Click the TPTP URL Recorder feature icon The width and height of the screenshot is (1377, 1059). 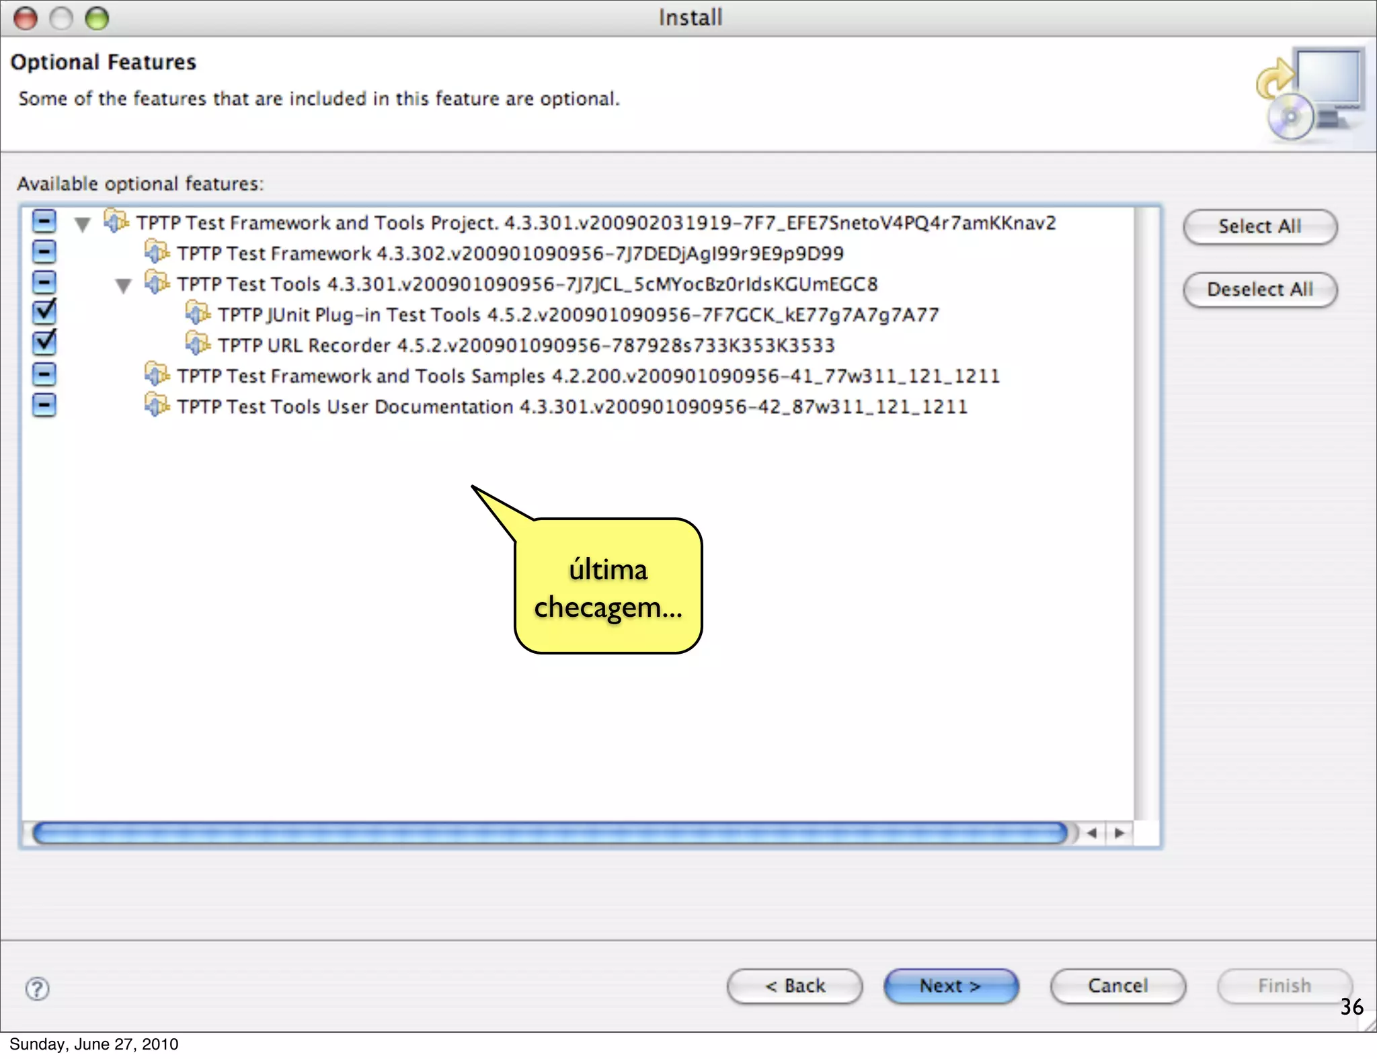coord(197,344)
